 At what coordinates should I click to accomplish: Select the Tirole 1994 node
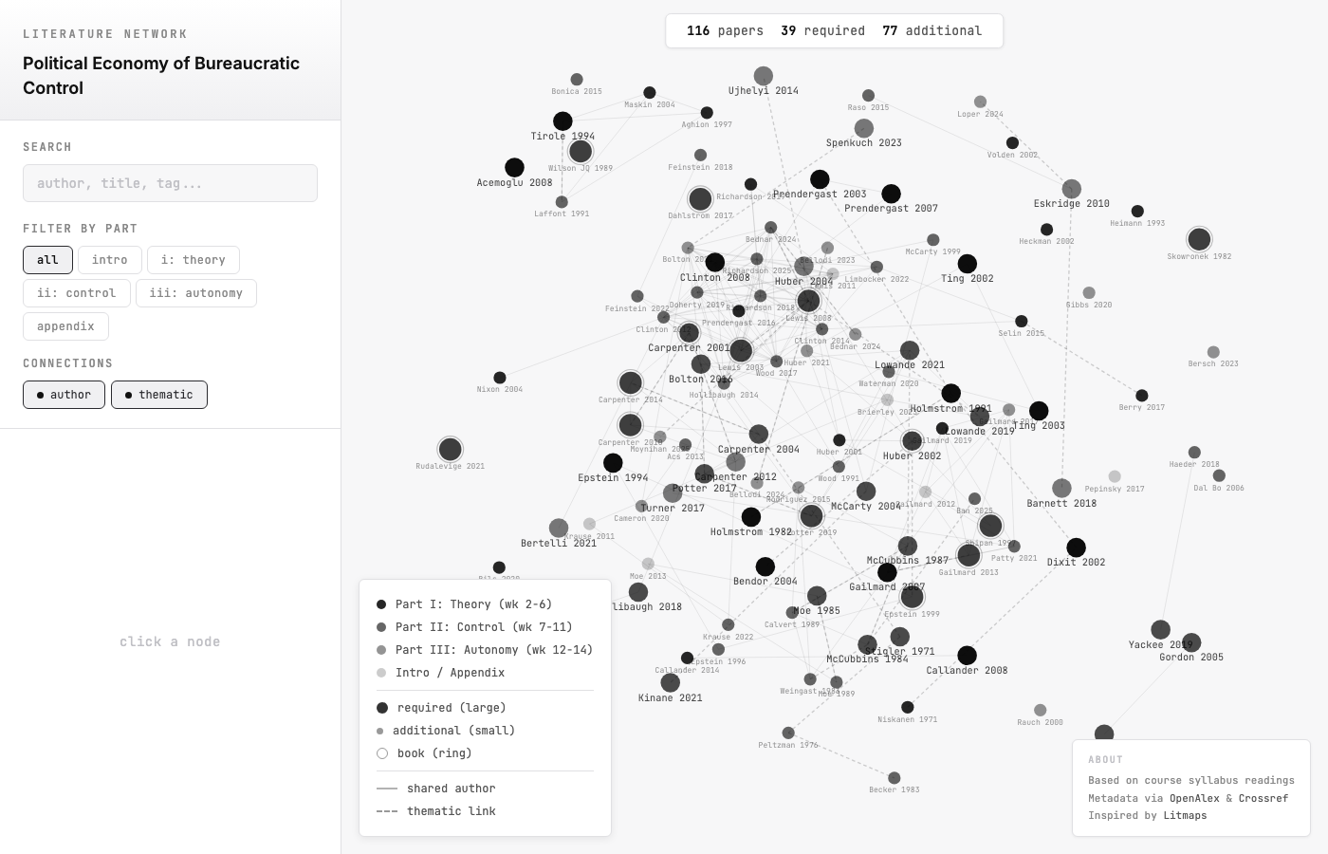point(563,121)
